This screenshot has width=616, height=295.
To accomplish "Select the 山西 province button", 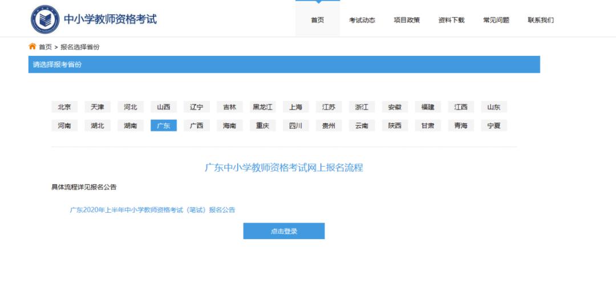I will [x=164, y=107].
